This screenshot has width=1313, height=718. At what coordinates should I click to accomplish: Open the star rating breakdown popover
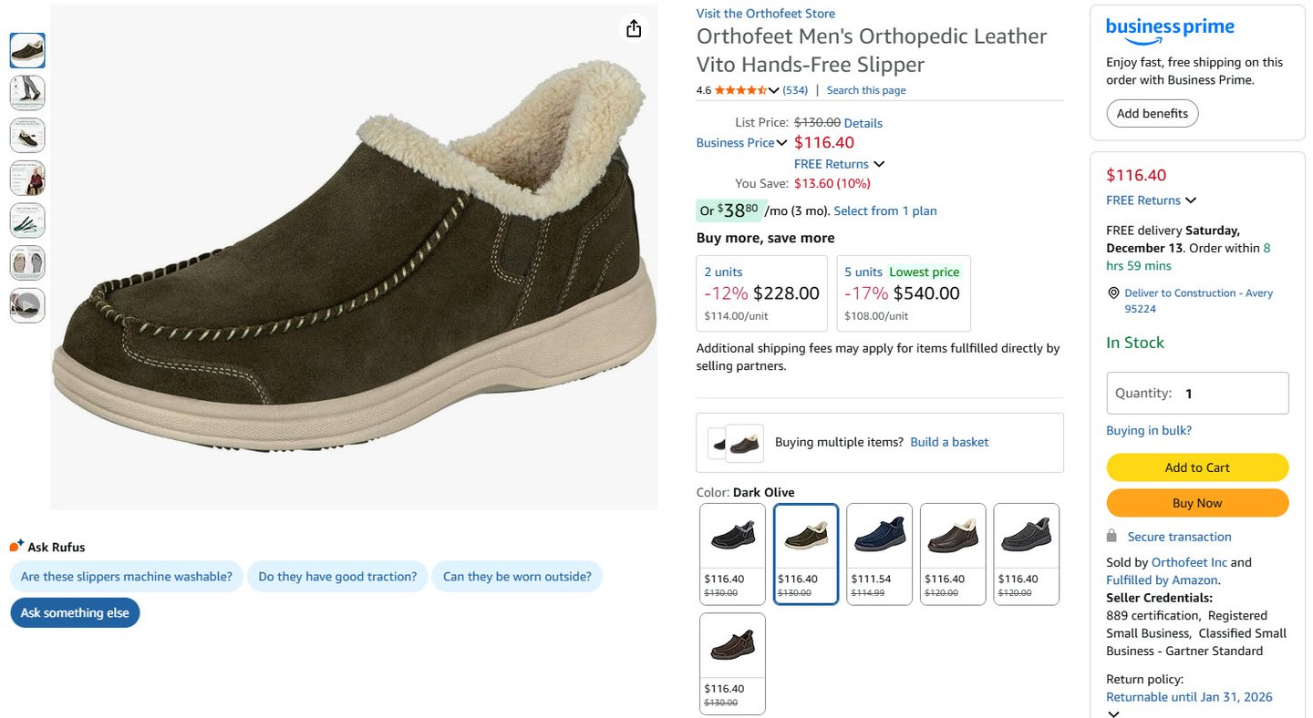(773, 90)
